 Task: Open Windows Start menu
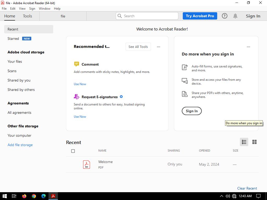point(4,196)
